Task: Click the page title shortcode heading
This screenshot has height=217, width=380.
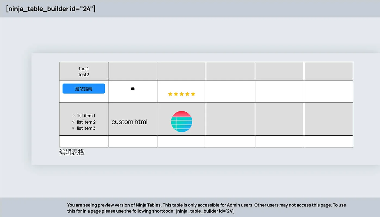Action: tap(51, 9)
